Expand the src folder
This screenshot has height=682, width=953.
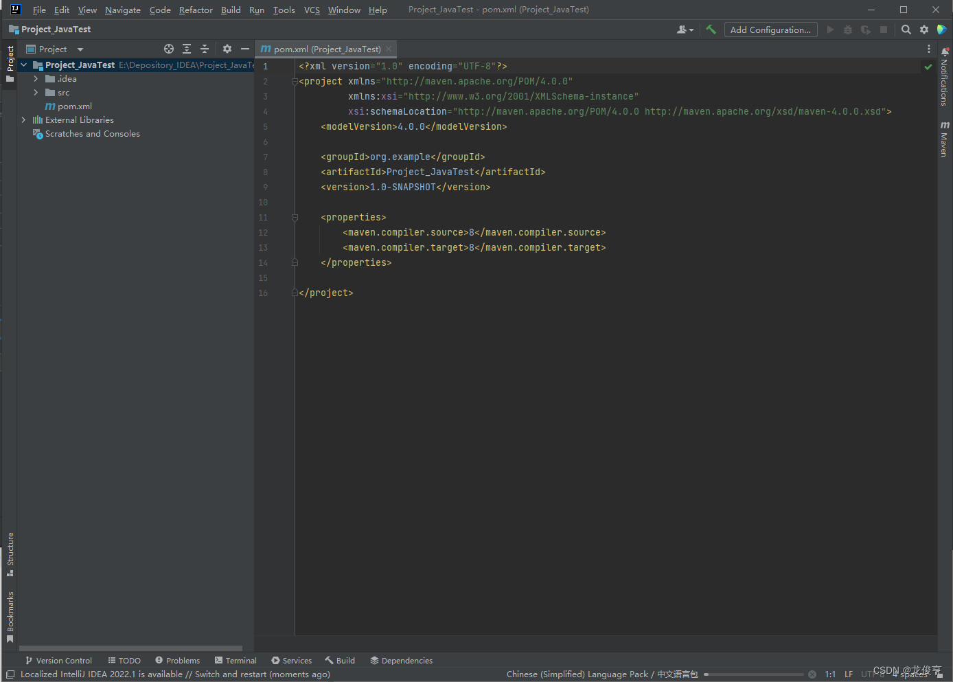[x=36, y=93]
